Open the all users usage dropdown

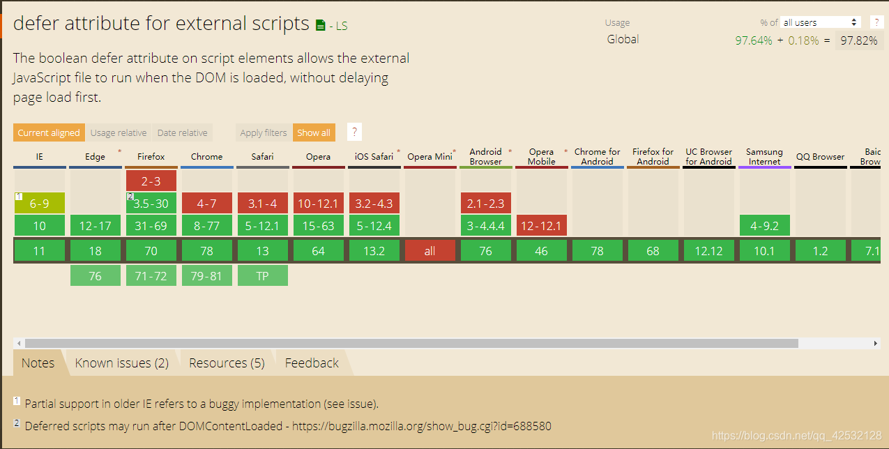click(821, 22)
